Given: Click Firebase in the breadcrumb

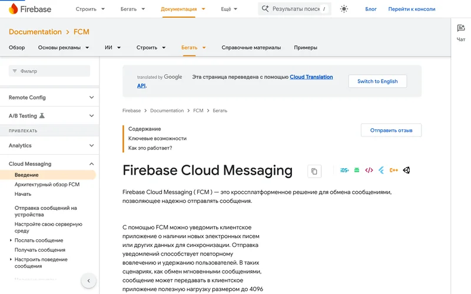Looking at the screenshot, I should 131,111.
